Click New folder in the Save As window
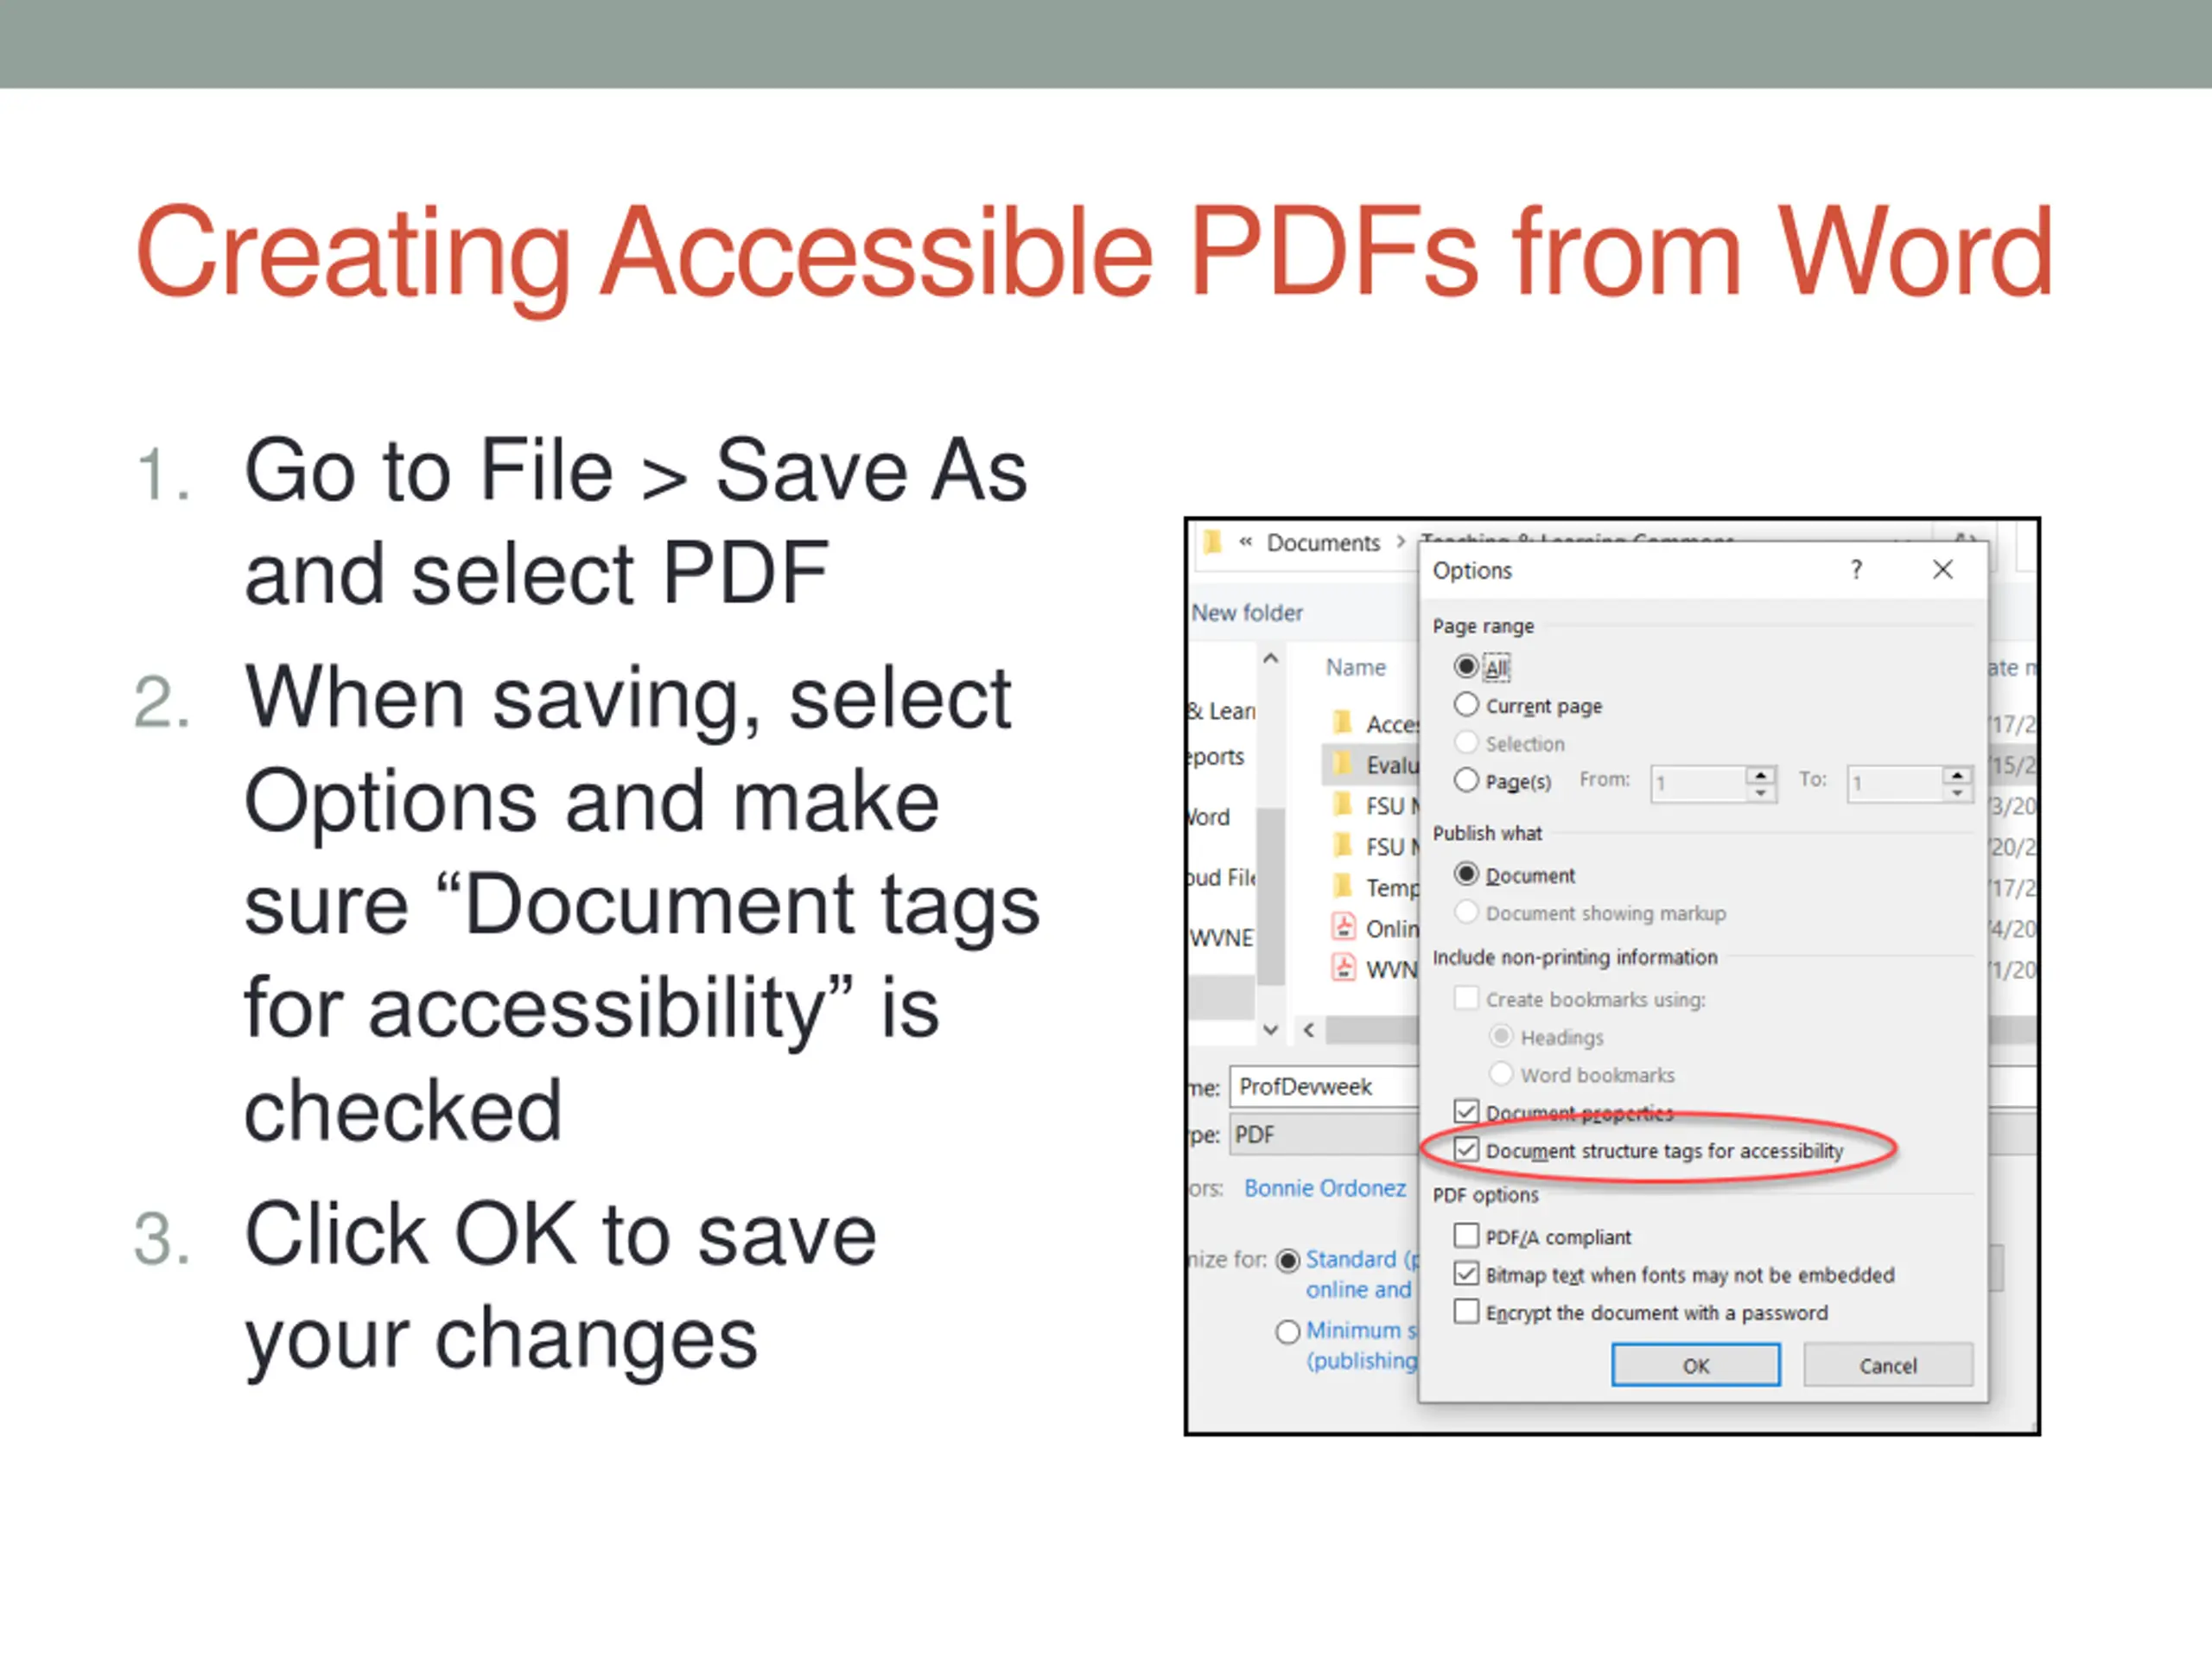This screenshot has width=2212, height=1659. click(1247, 613)
